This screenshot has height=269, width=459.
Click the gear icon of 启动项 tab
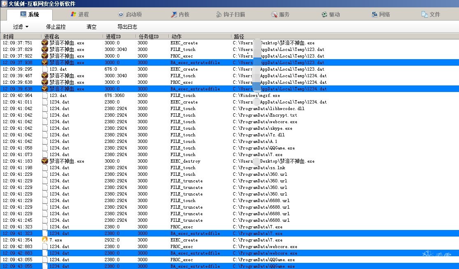coord(121,14)
